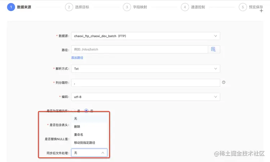270x162 pixels.
Task: Collapse the 同步后文件处理 dropdown
Action: pyautogui.click(x=89, y=153)
